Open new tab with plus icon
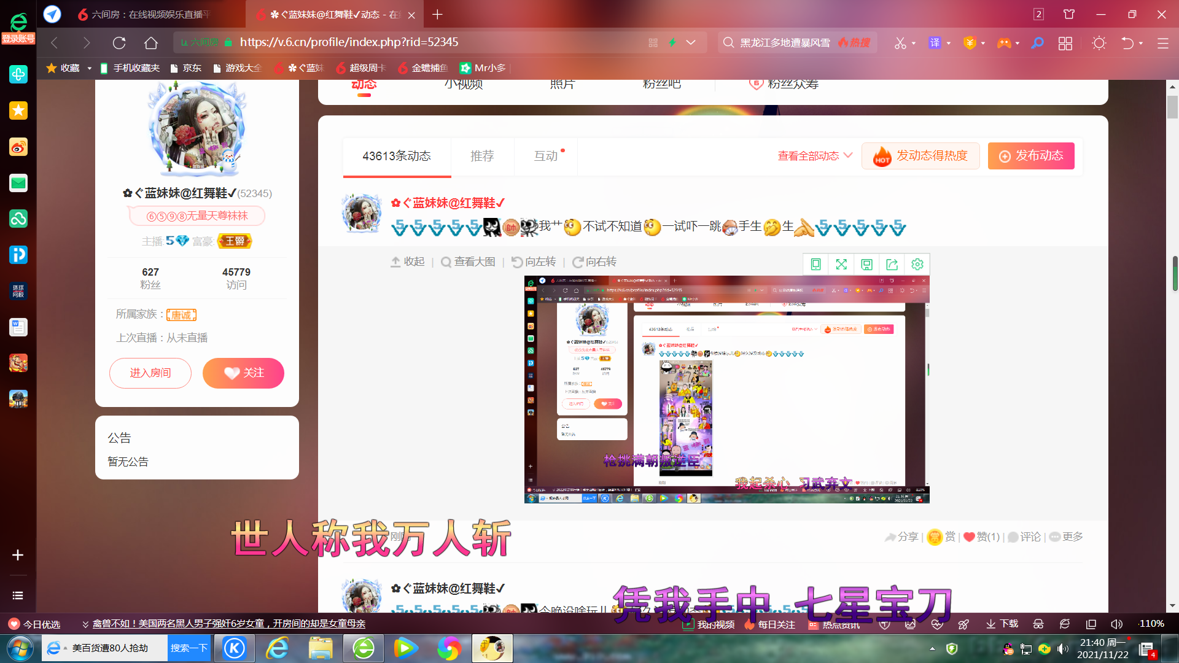 [x=437, y=14]
